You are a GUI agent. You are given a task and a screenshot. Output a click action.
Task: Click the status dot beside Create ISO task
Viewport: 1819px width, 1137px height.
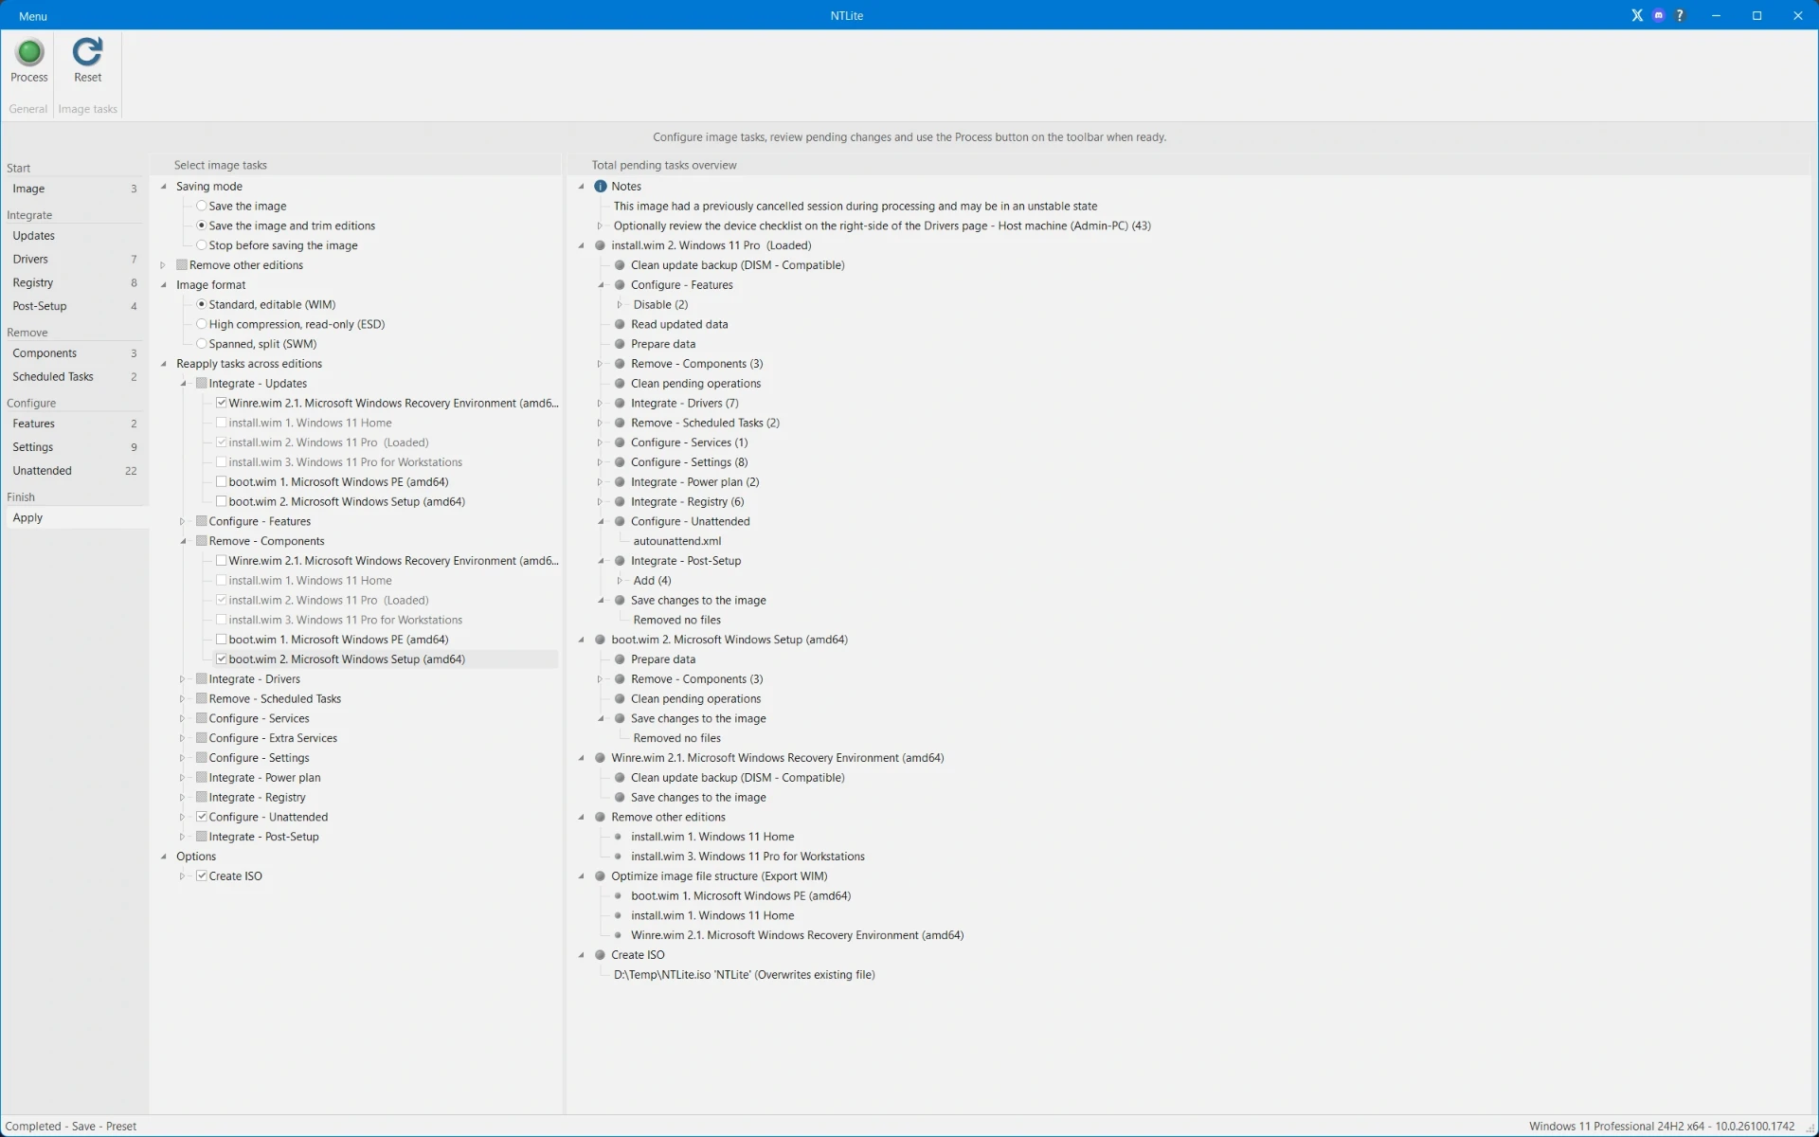point(600,955)
